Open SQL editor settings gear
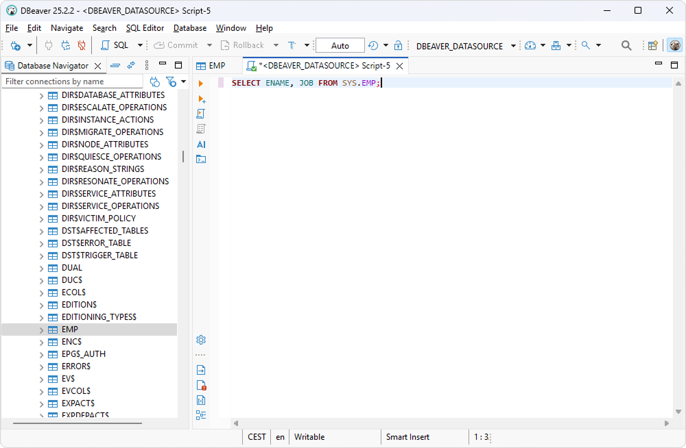This screenshot has width=686, height=448. click(x=200, y=339)
